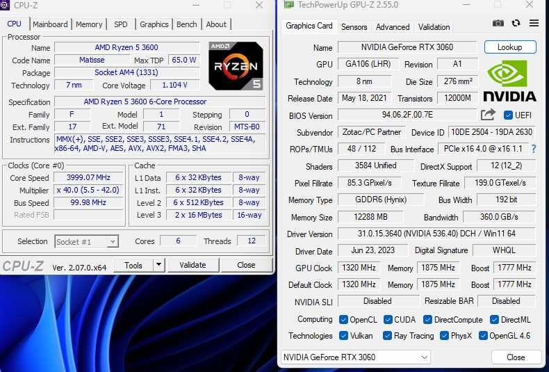Viewport: 549px width, 372px height.
Task: Toggle the OpenCL checkbox
Action: point(343,319)
